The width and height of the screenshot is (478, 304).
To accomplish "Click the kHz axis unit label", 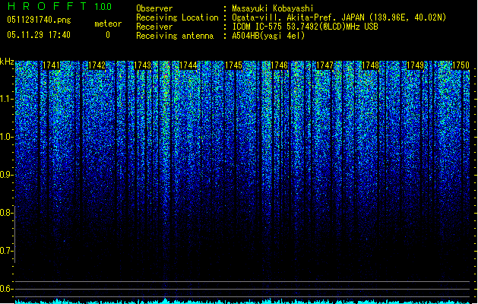I will pos(7,62).
